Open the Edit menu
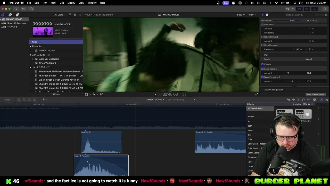Image resolution: width=330 pixels, height=186 pixels. (37, 3)
